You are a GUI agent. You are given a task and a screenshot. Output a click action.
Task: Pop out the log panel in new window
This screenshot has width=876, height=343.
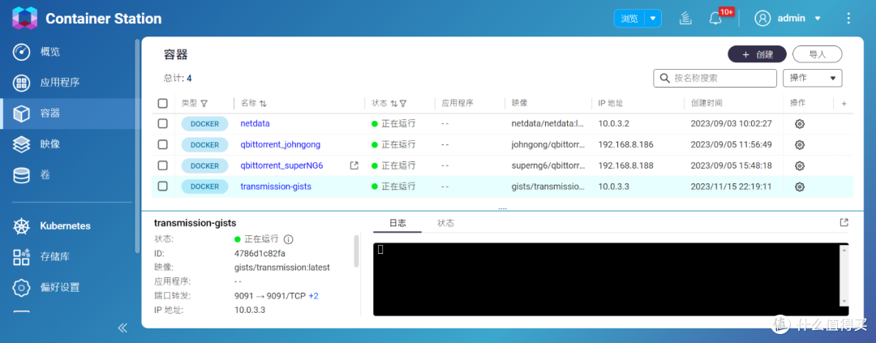coord(844,222)
